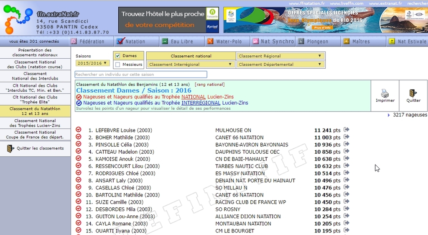Image resolution: width=428 pixels, height=235 pixels.
Task: Click detail arrow next to BOHER Mathilde points
Action: [x=346, y=137]
